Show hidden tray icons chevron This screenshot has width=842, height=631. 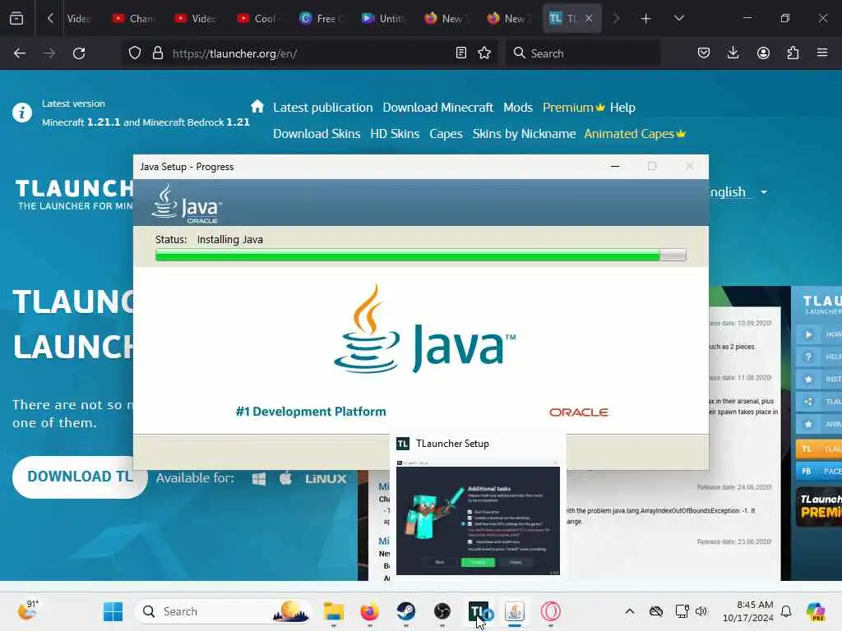(630, 611)
